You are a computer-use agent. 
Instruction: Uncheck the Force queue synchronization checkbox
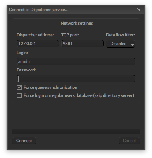pyautogui.click(x=19, y=88)
